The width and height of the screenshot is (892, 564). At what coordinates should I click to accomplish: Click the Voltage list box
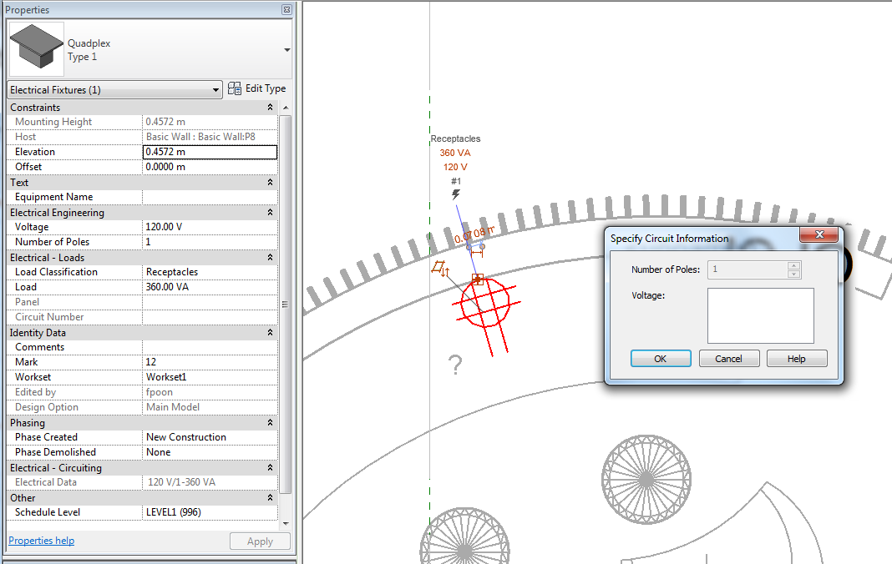click(760, 315)
